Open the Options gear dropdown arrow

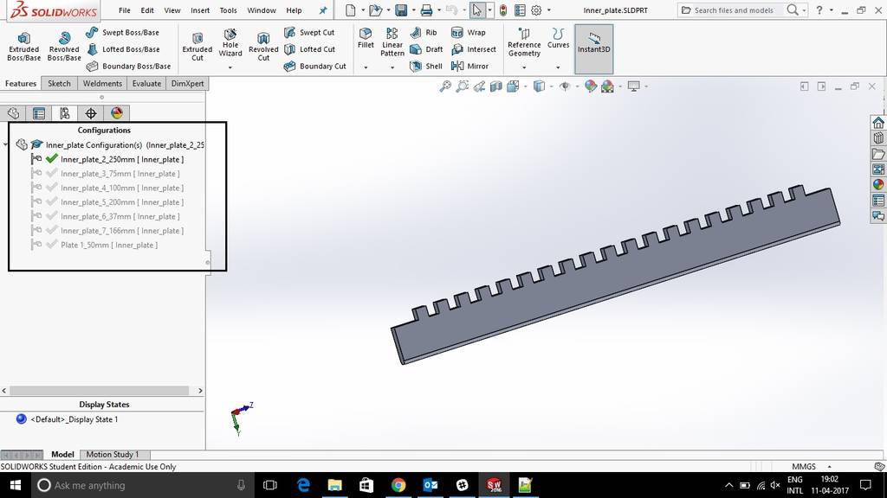point(548,10)
